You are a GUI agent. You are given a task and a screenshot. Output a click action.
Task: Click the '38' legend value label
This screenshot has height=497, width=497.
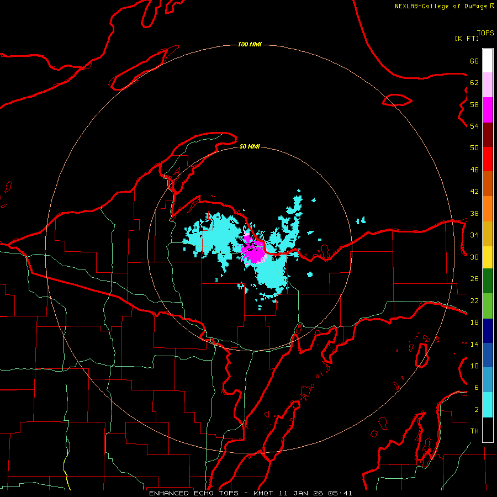[474, 213]
